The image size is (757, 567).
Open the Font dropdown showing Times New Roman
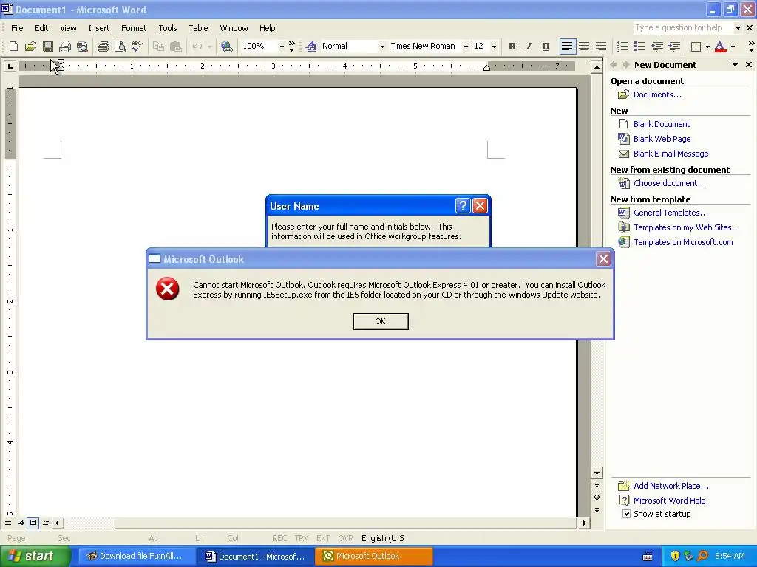(466, 47)
